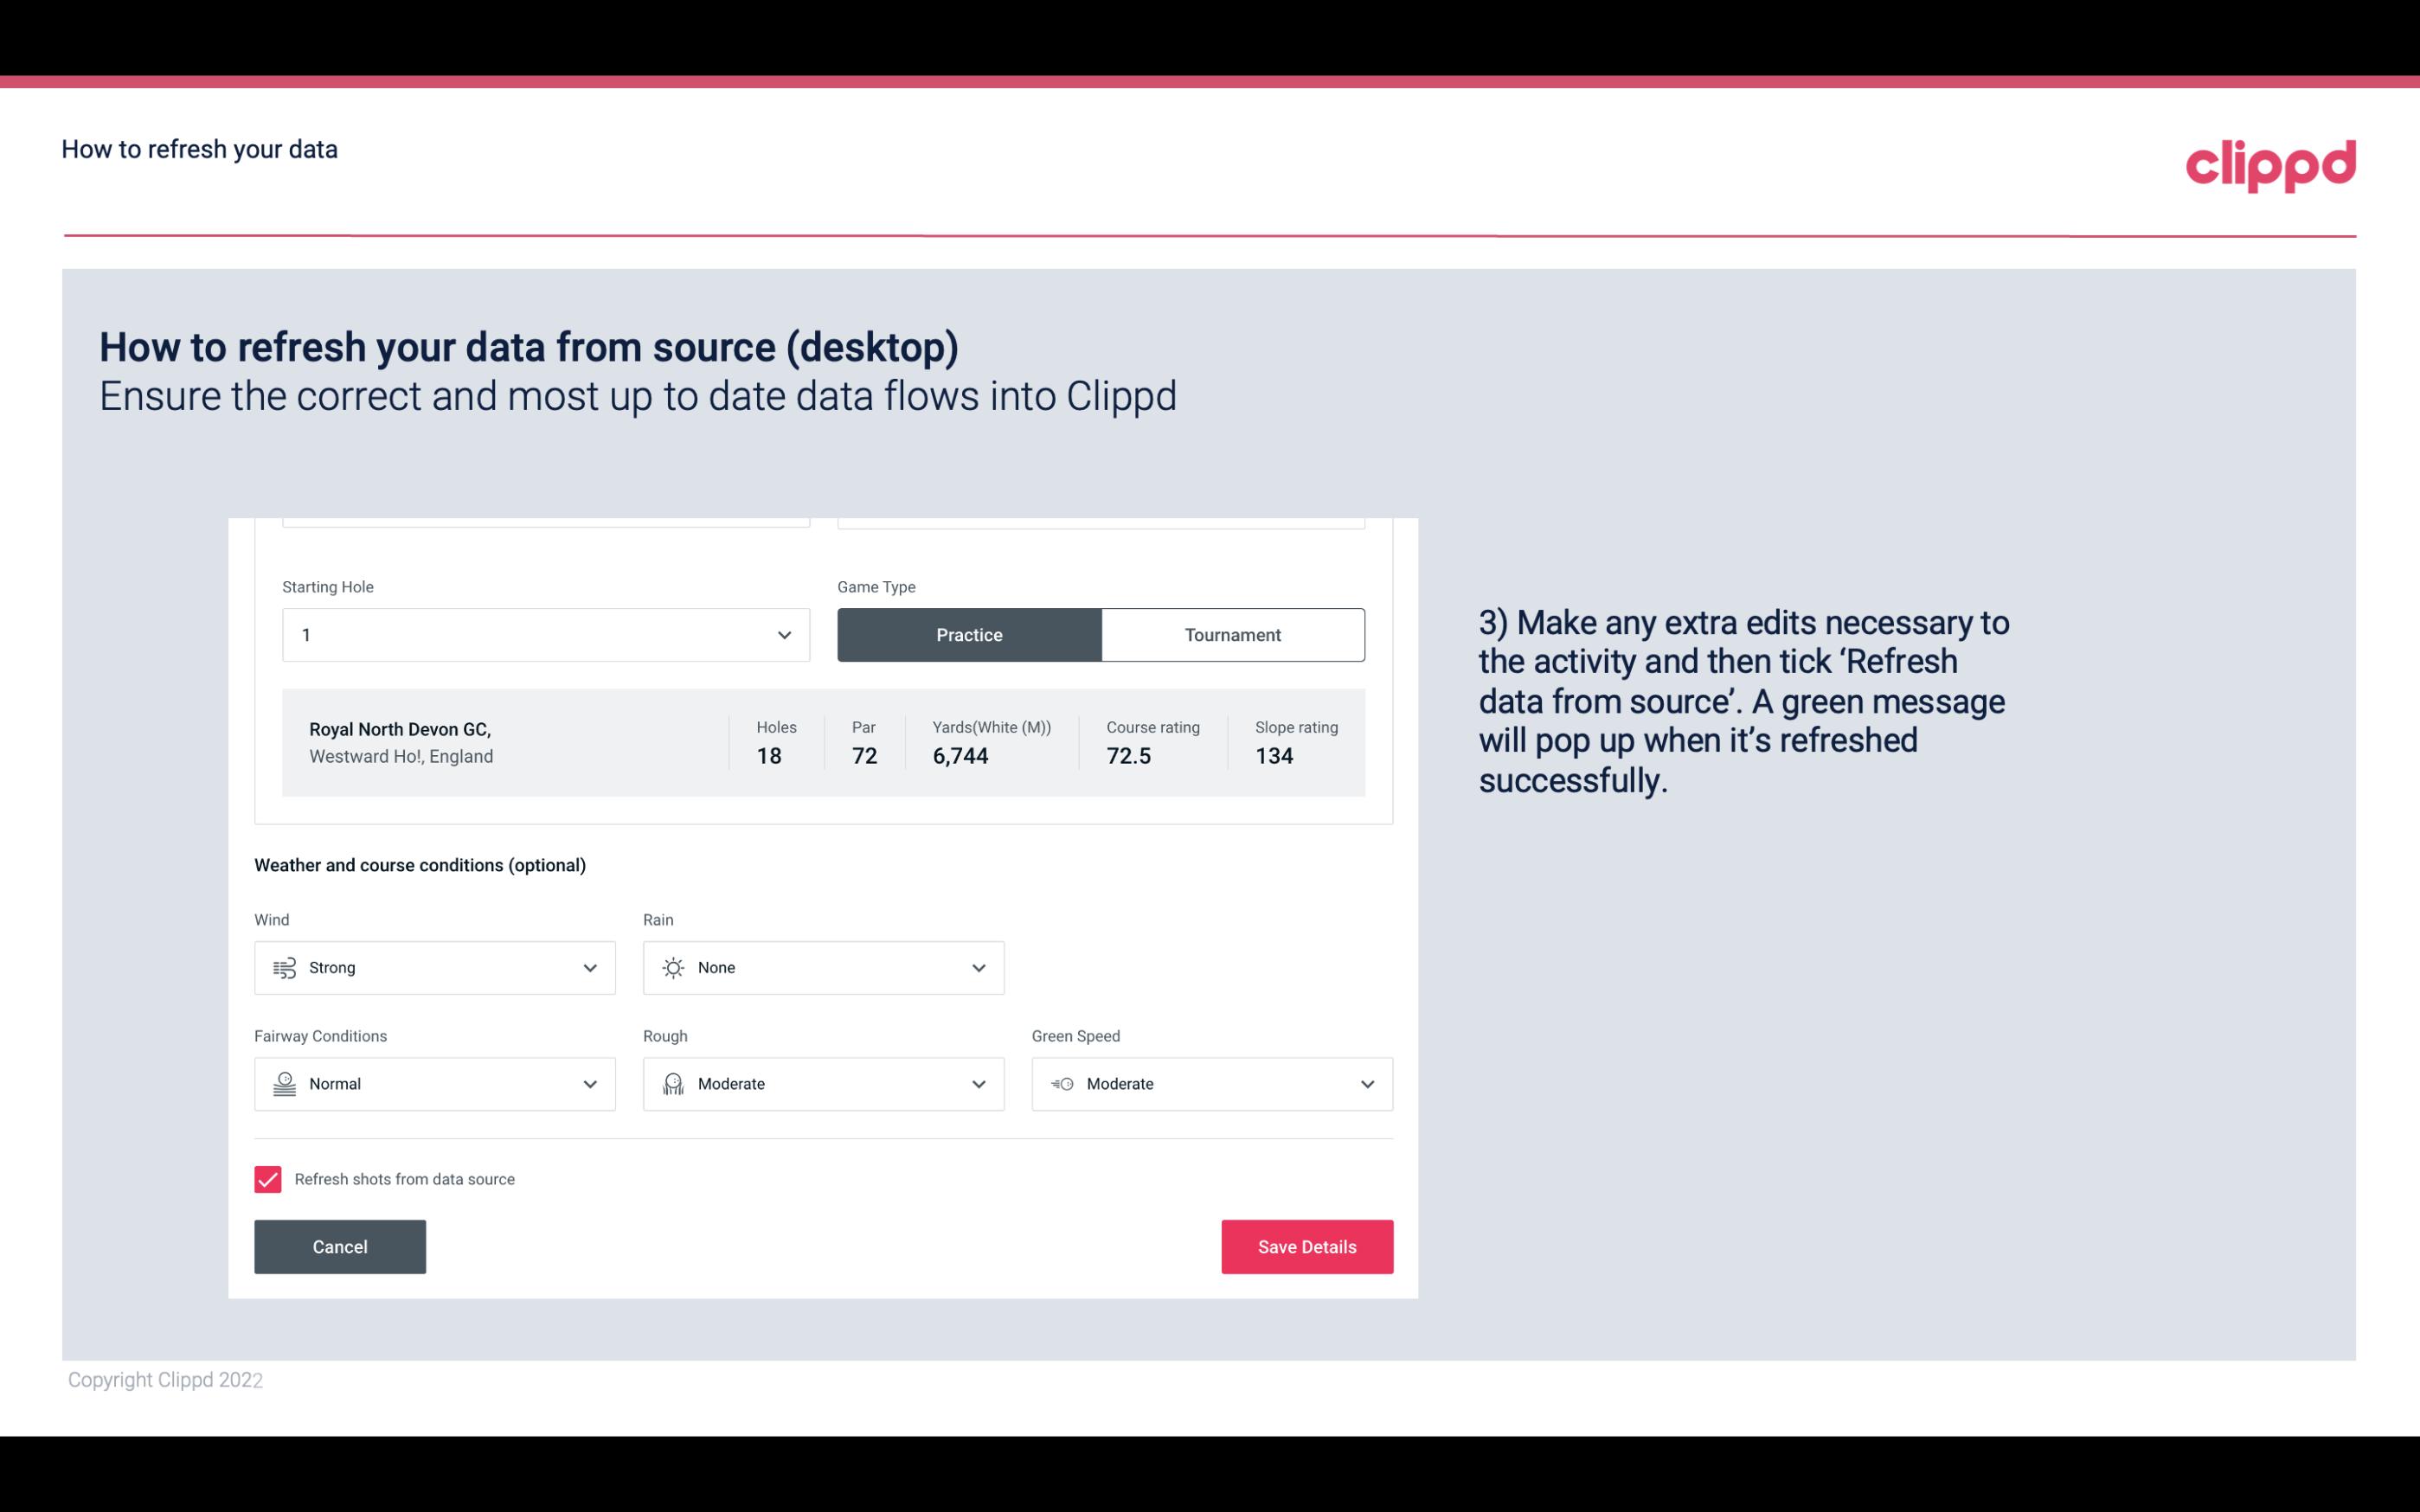This screenshot has width=2420, height=1512.
Task: Click the starting hole dropdown arrow
Action: coord(782,634)
